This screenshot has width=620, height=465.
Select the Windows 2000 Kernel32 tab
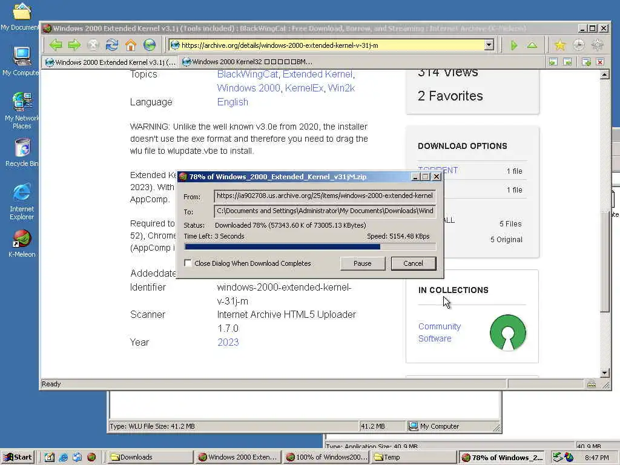[x=247, y=62]
